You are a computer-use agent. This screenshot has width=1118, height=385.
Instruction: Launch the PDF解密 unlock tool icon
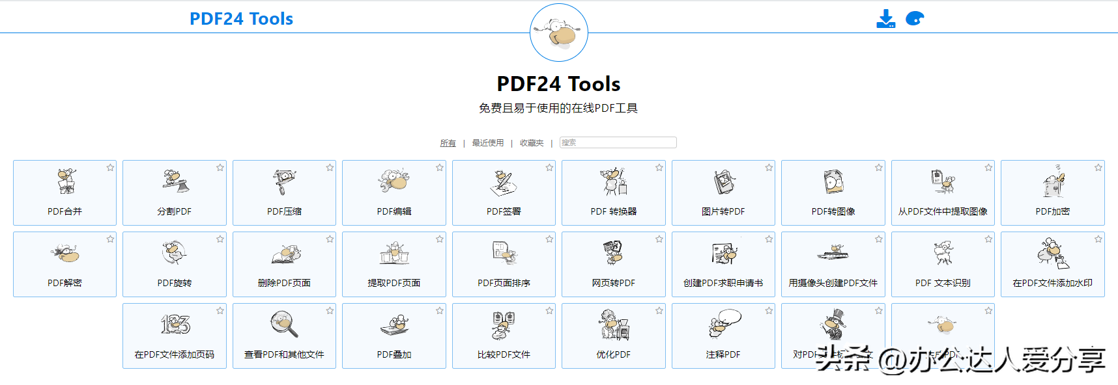click(x=65, y=253)
